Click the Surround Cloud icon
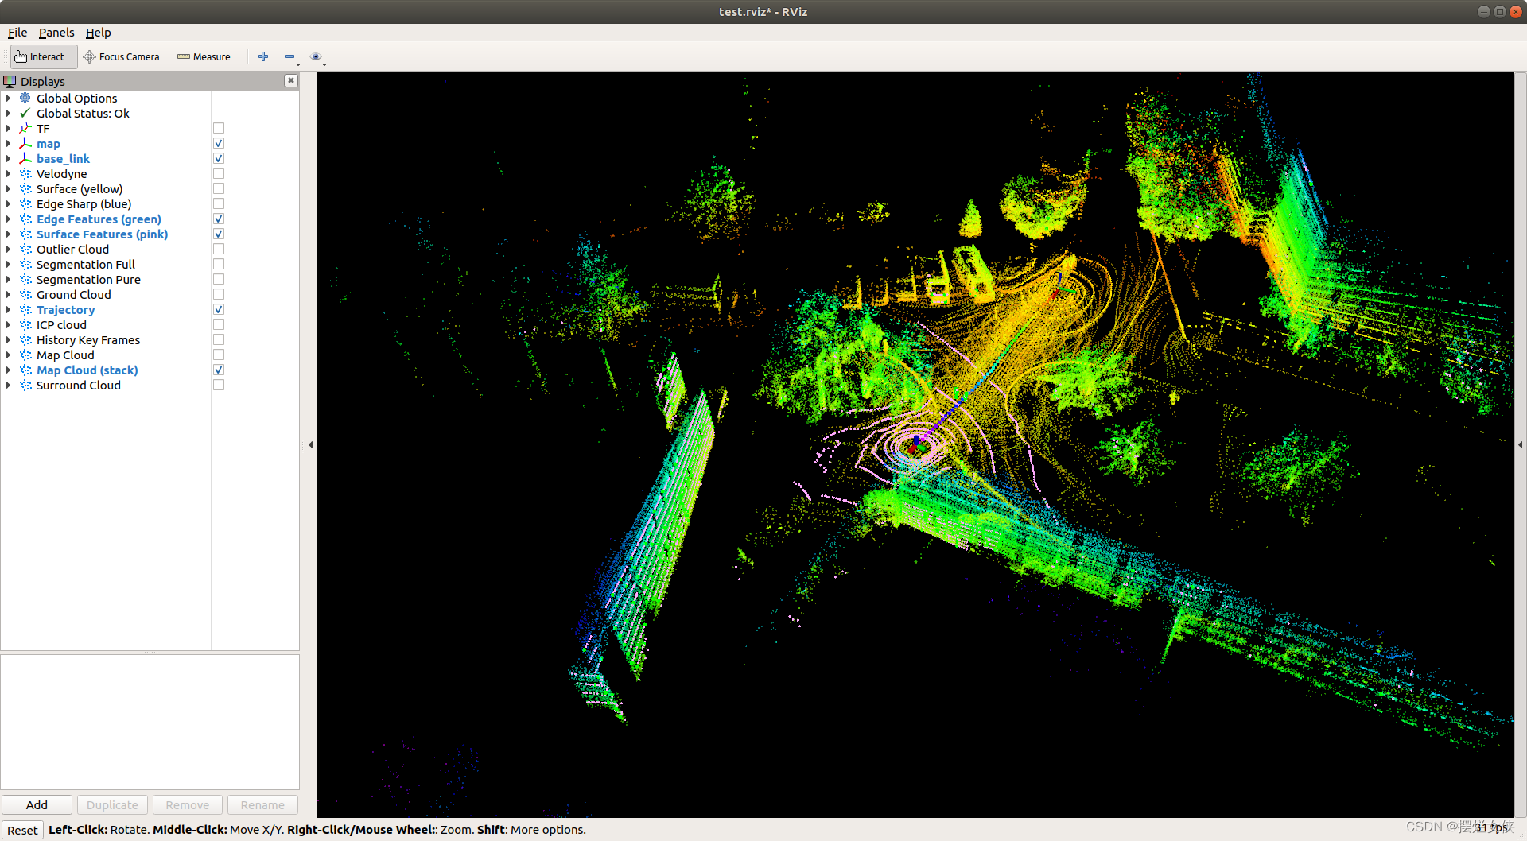Viewport: 1527px width, 841px height. point(25,385)
